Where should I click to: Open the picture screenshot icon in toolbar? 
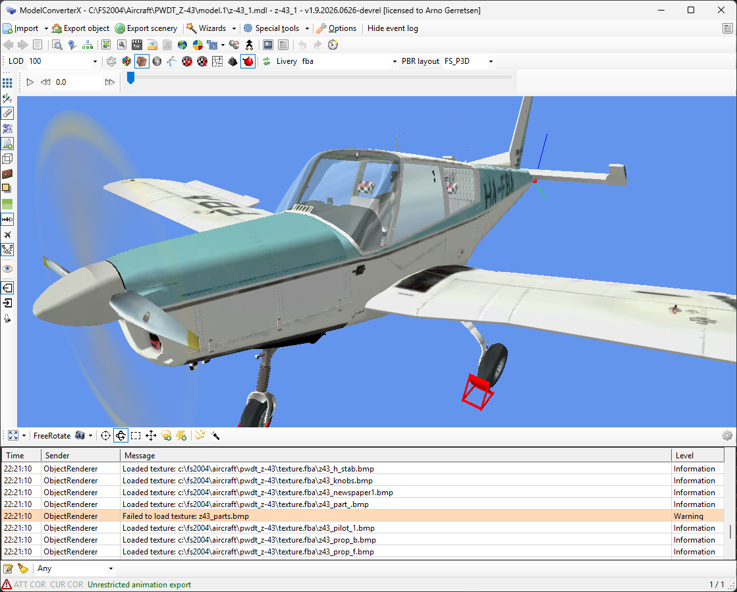pyautogui.click(x=268, y=45)
